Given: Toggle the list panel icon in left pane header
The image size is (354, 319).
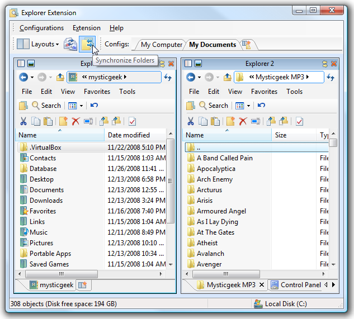Looking at the screenshot, I should (21, 64).
